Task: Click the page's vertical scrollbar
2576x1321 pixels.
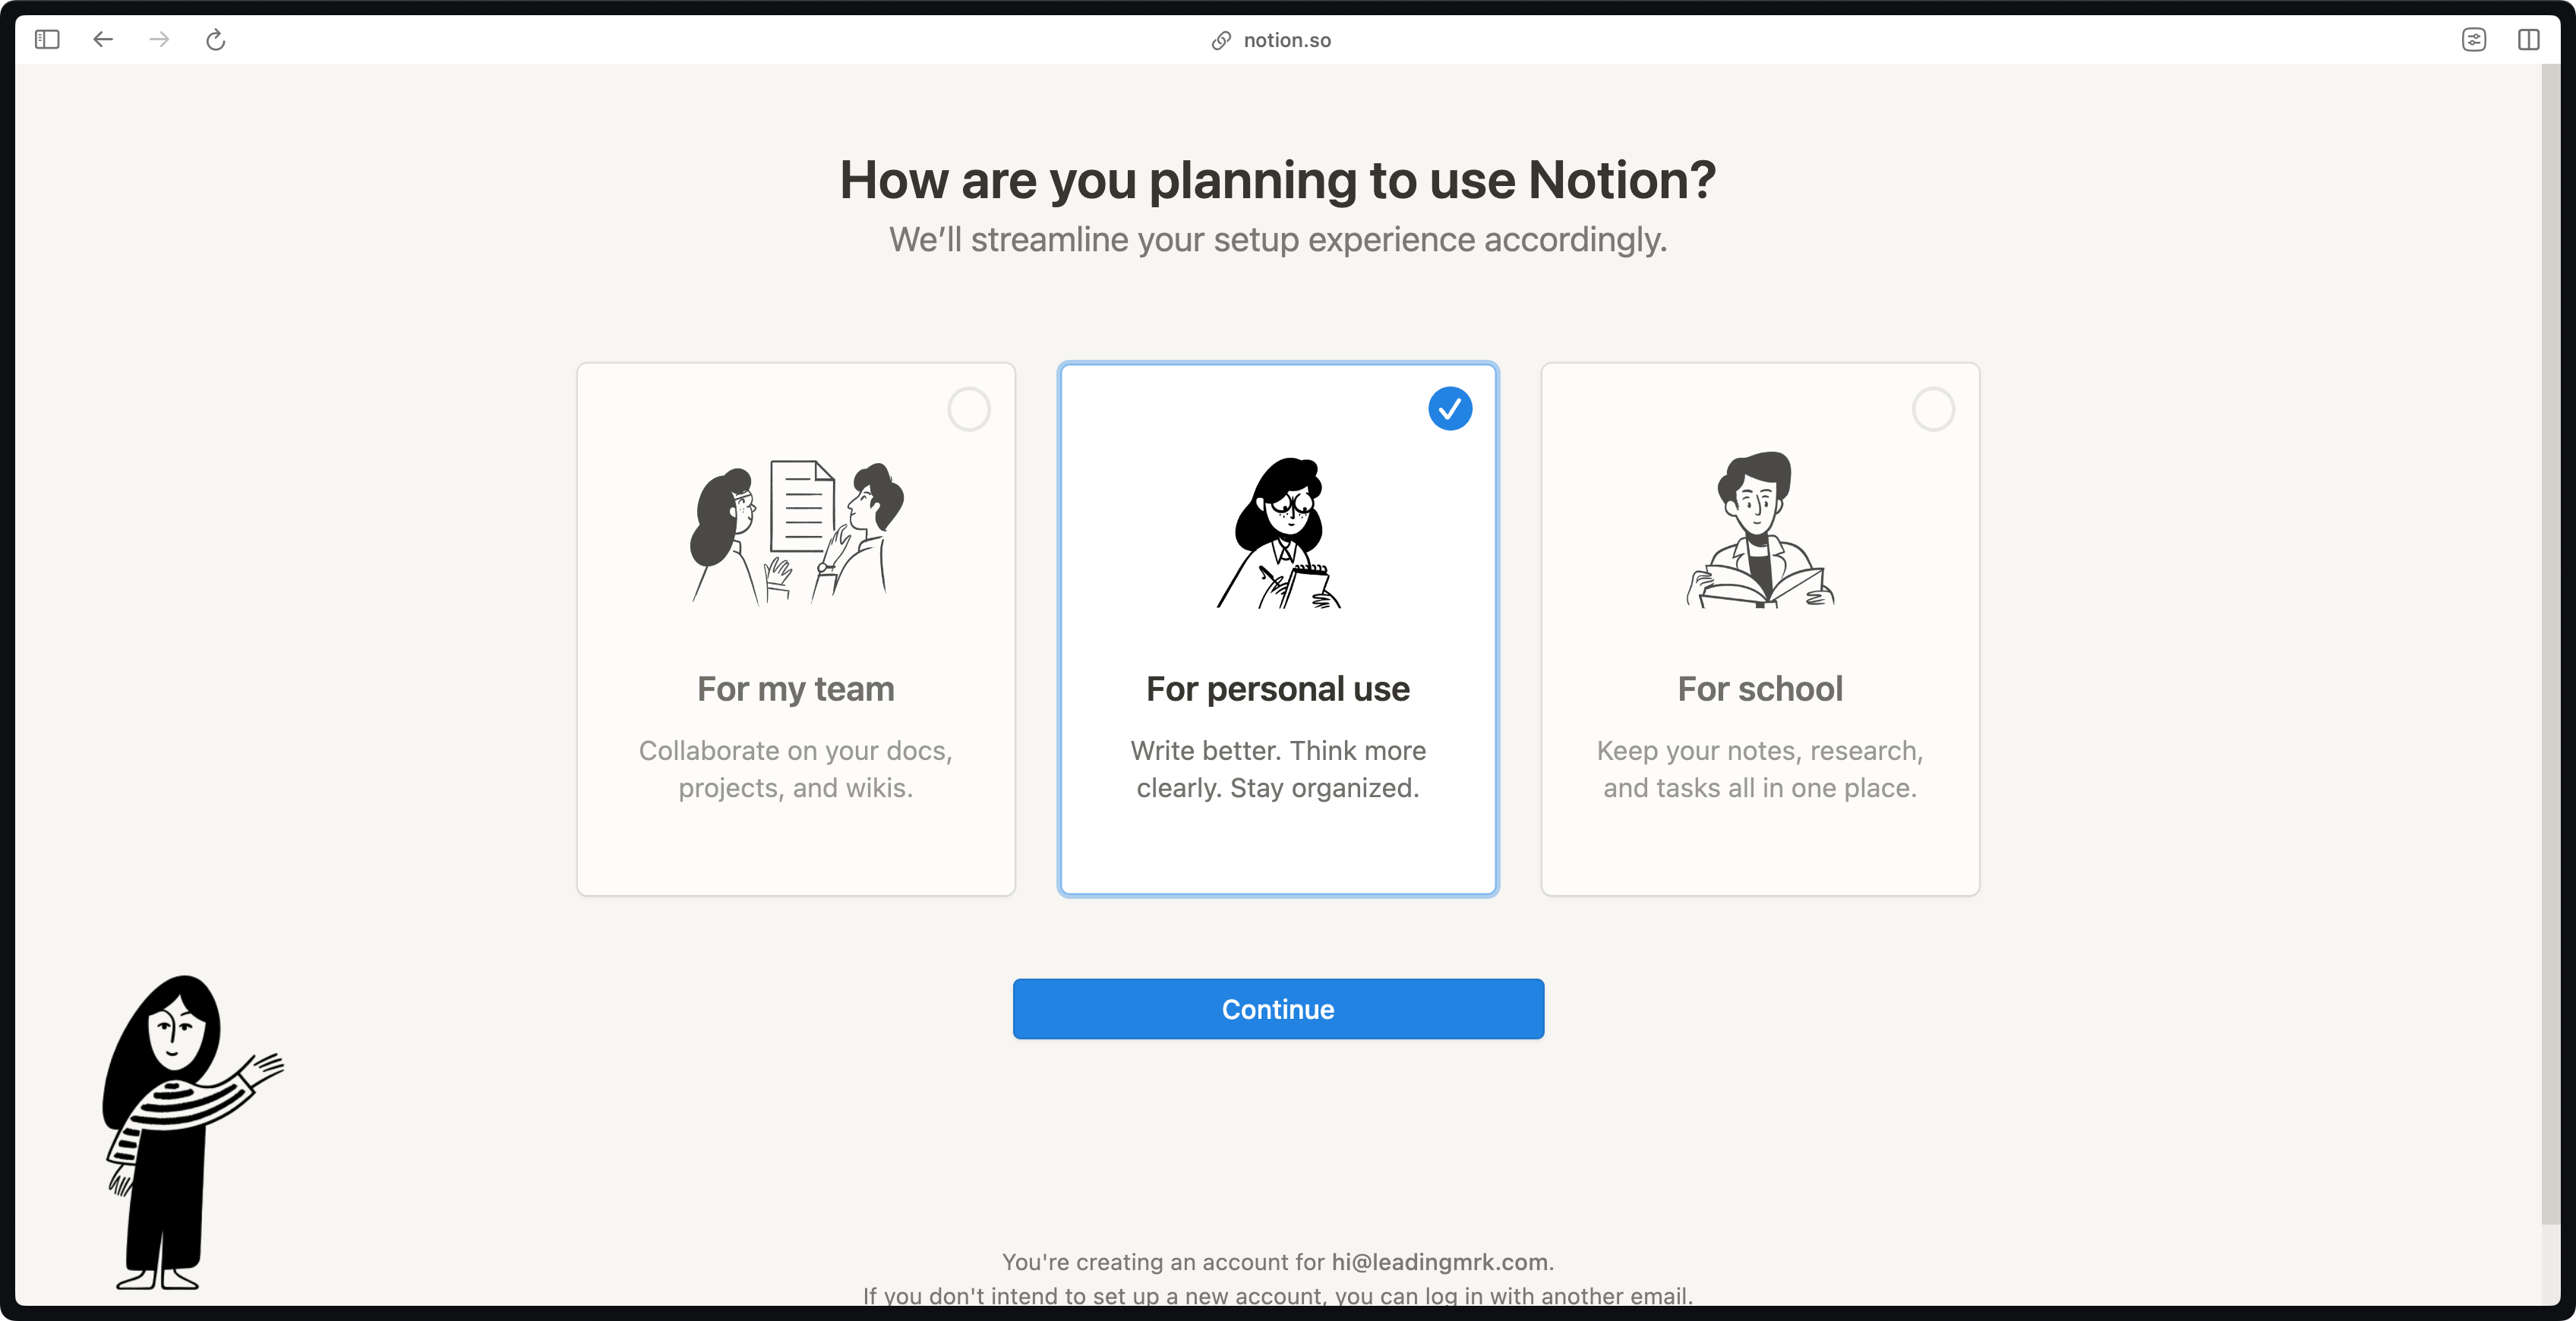Action: click(2551, 640)
